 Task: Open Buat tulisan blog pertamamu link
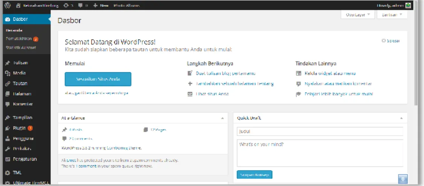coord(226,73)
